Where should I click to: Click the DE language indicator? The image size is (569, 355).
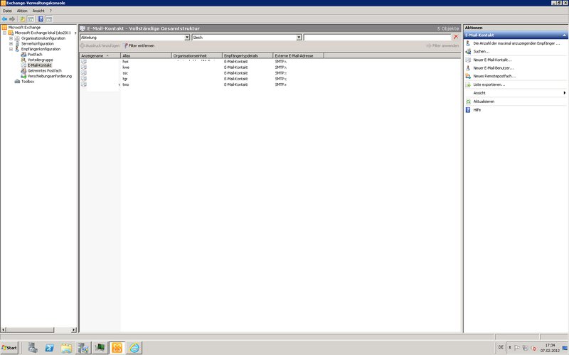(x=501, y=347)
